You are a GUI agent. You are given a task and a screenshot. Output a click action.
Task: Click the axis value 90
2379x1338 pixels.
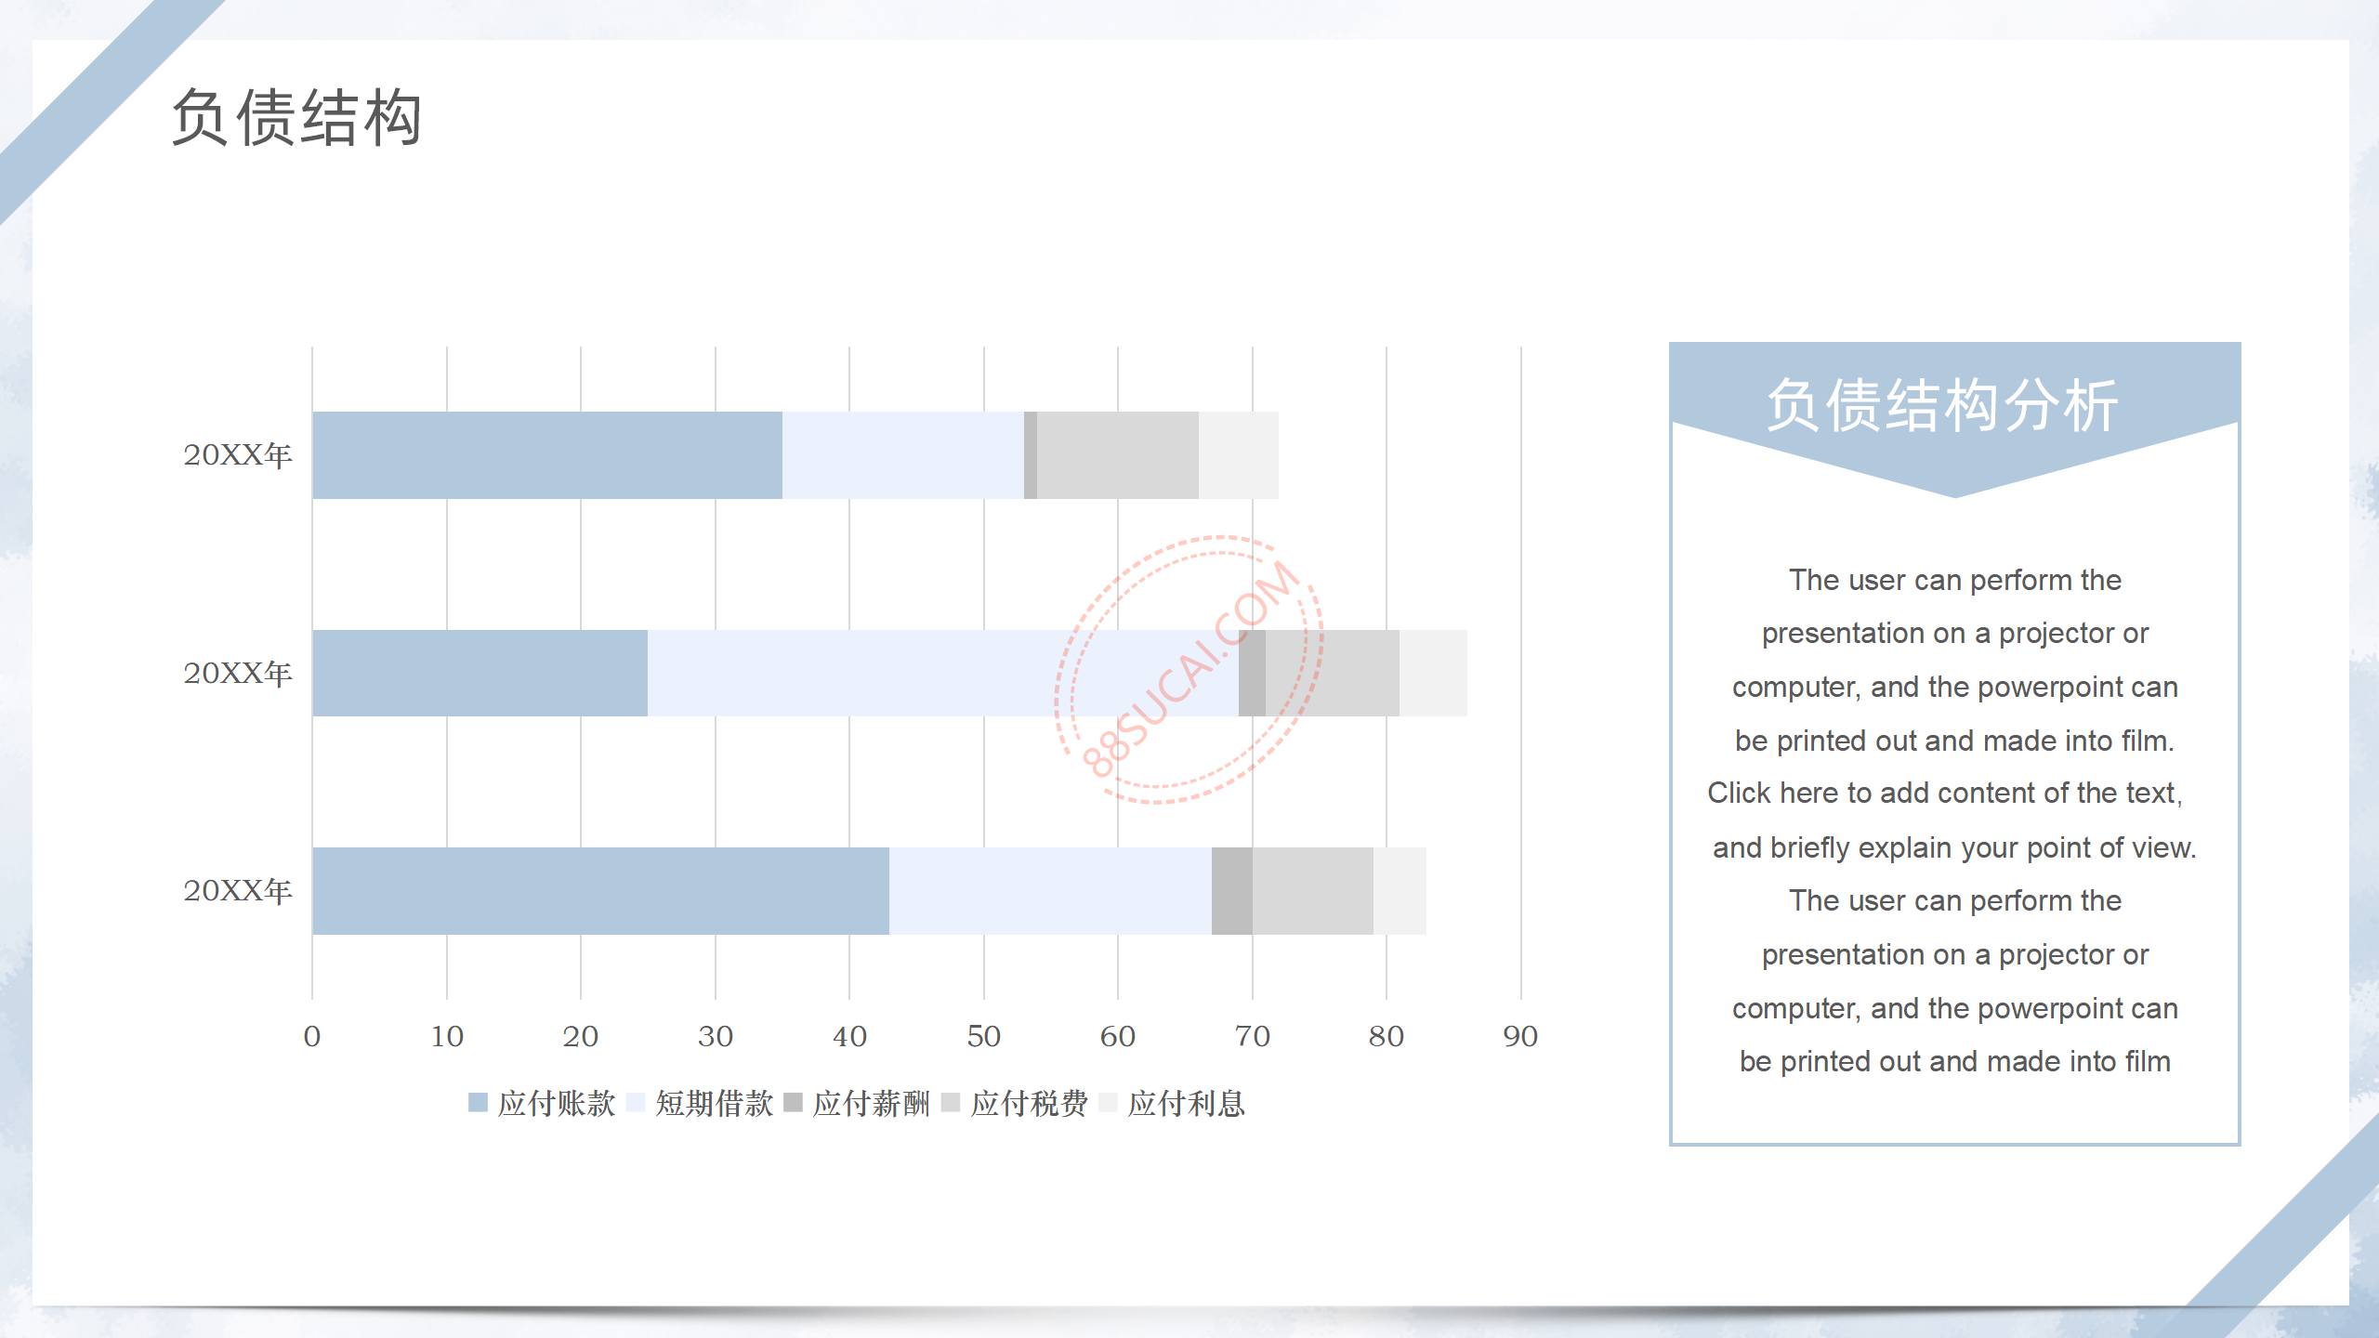[x=1521, y=1036]
